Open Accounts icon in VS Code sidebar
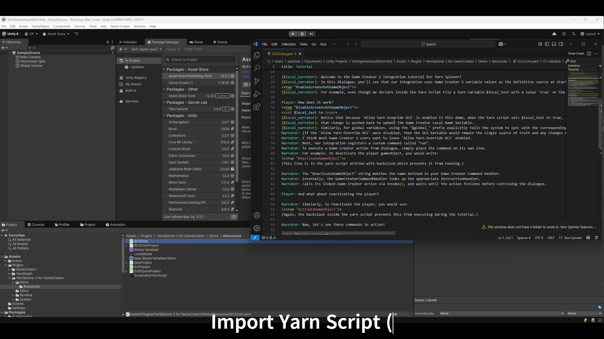This screenshot has height=339, width=604. [257, 215]
